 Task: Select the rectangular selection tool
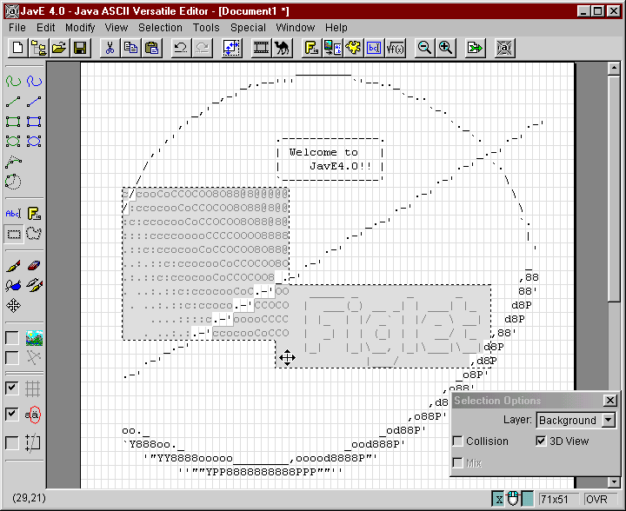coord(14,234)
